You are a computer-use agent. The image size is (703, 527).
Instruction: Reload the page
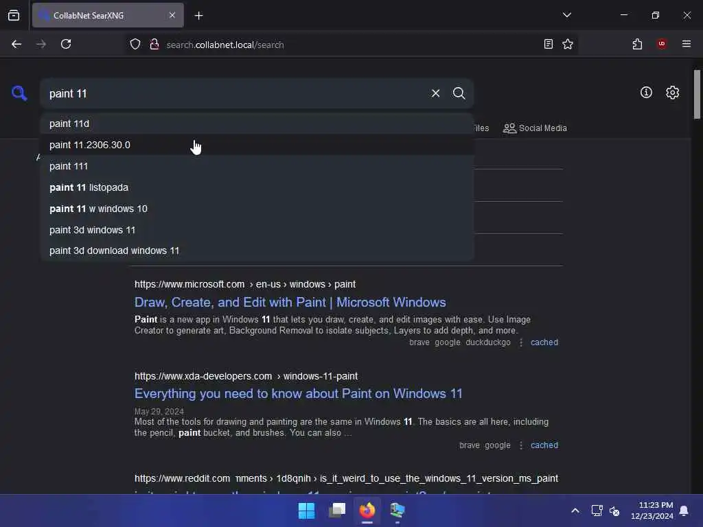66,45
